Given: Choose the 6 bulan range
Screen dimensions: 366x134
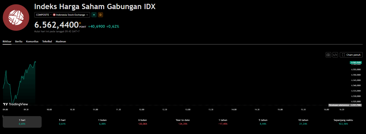Looking at the screenshot, I should coord(143,122).
